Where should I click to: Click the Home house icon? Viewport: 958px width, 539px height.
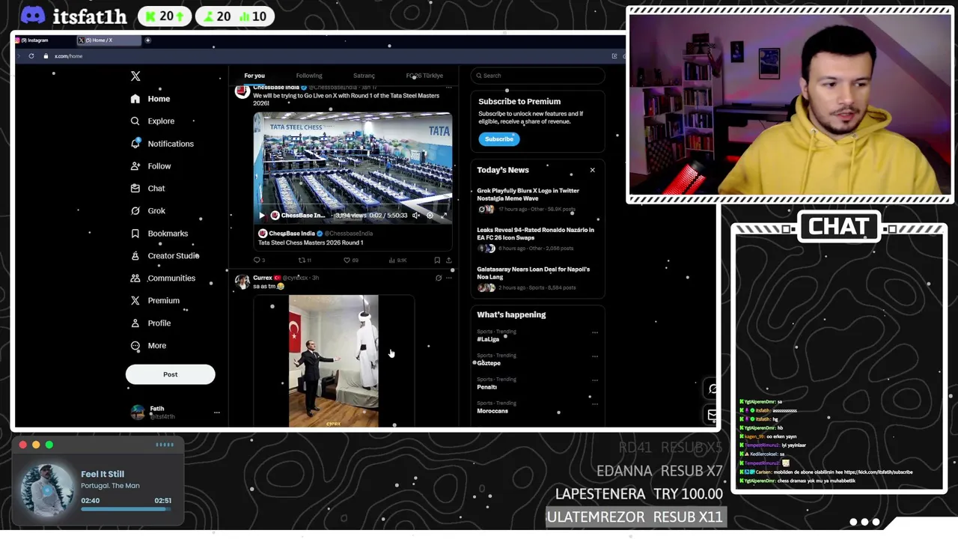click(135, 99)
